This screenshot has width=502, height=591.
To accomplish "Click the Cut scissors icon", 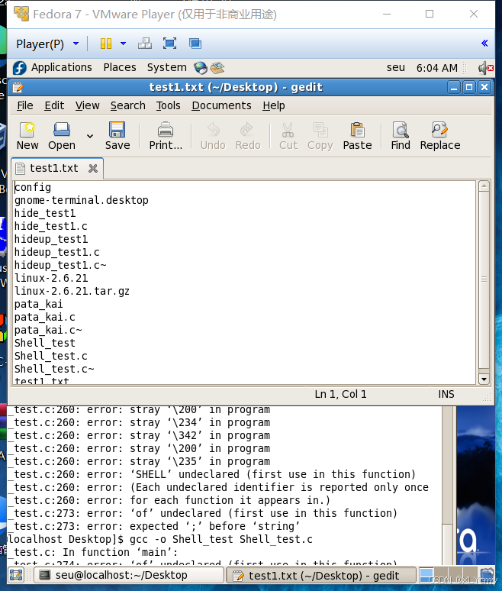I will 288,136.
